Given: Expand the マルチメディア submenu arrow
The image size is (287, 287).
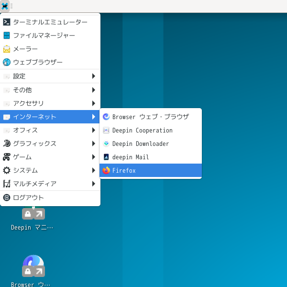Looking at the screenshot, I should tap(94, 184).
